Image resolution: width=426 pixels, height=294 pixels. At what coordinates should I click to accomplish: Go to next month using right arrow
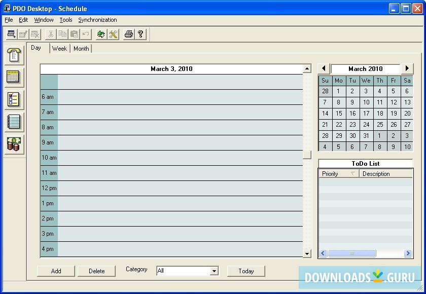[x=407, y=68]
